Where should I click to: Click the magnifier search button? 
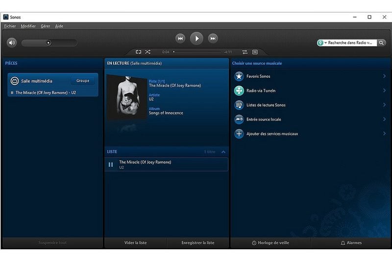[381, 43]
